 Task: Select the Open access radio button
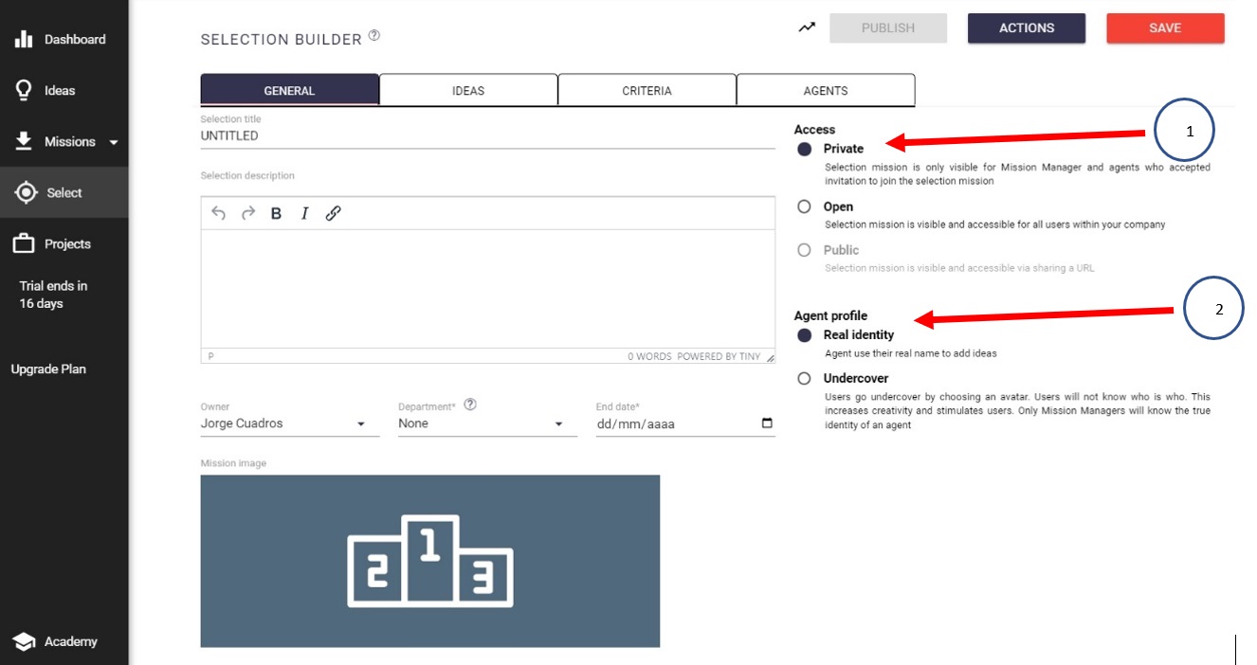(804, 207)
